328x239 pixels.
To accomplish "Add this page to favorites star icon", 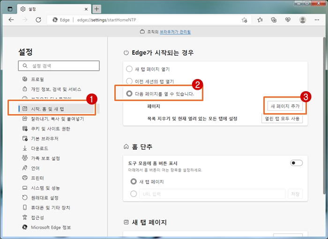I will [x=244, y=20].
